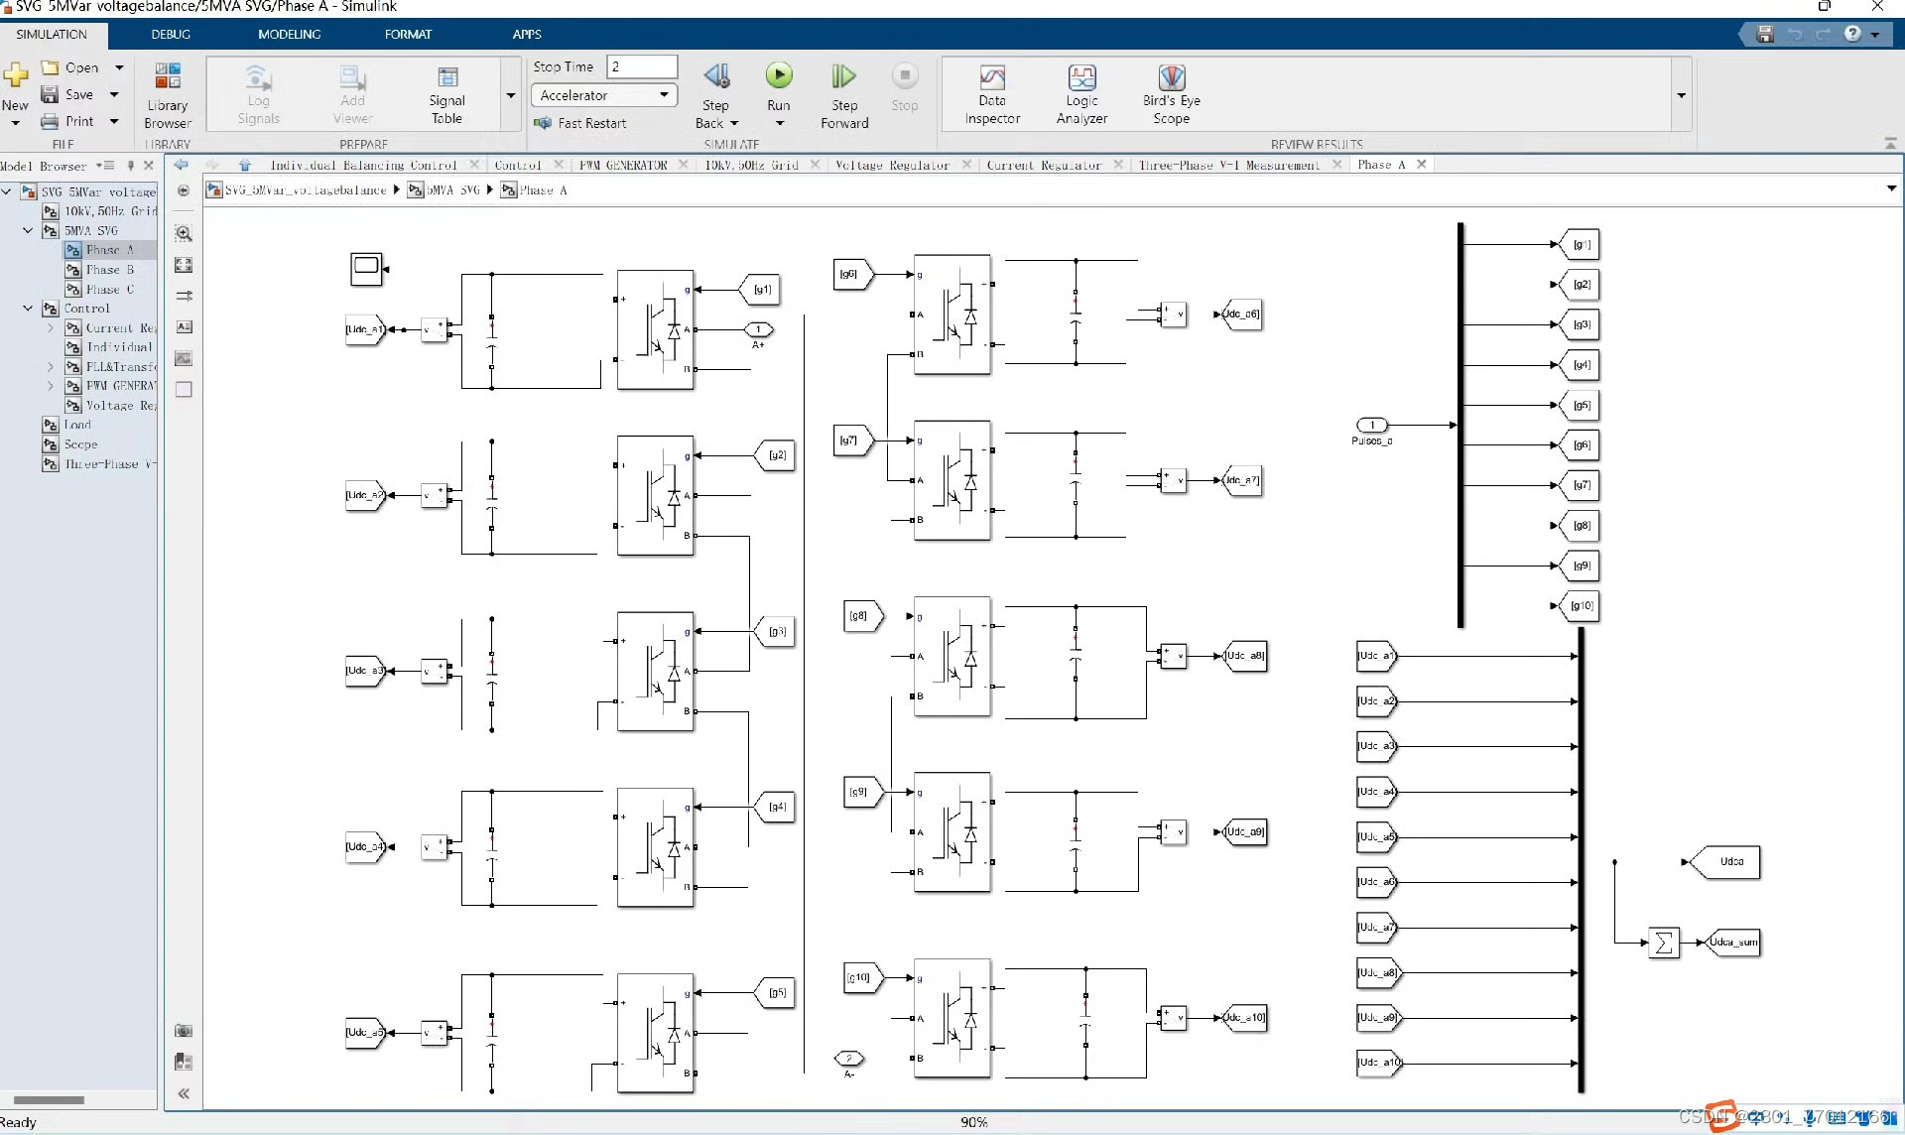Select the Sum block near Udca_sum
The image size is (1905, 1135).
(x=1664, y=943)
